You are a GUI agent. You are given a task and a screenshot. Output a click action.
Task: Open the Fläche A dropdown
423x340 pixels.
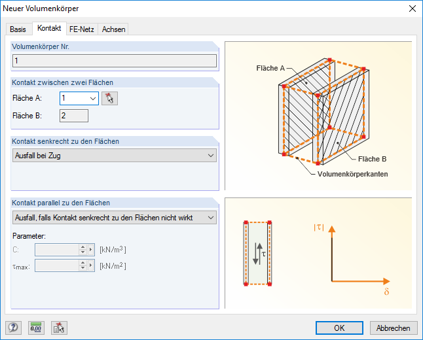point(91,99)
